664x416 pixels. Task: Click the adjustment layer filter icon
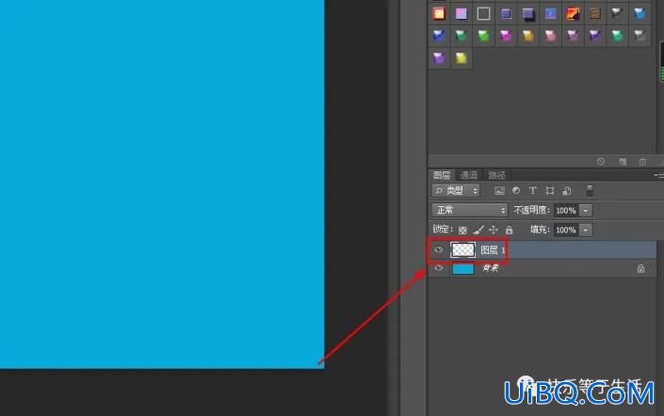(x=516, y=190)
